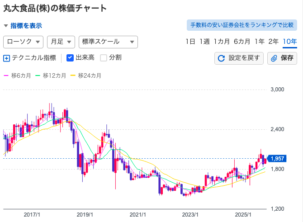Enable the 分割 split checkbox
This screenshot has height=222, width=303.
point(104,57)
